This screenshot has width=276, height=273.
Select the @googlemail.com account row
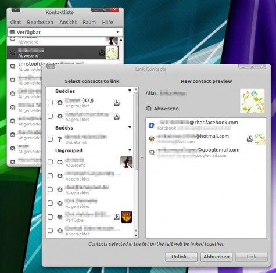[206, 152]
